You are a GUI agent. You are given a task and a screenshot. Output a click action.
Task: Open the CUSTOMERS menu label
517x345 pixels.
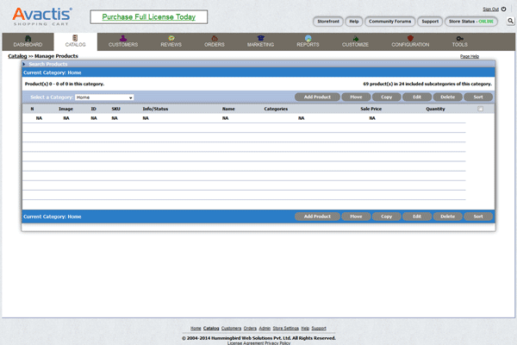click(123, 45)
